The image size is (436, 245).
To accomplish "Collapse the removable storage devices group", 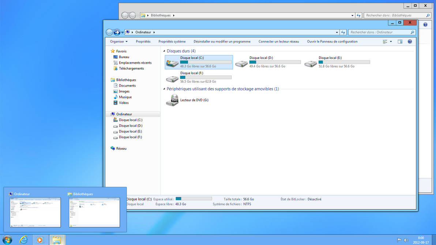I will 164,89.
